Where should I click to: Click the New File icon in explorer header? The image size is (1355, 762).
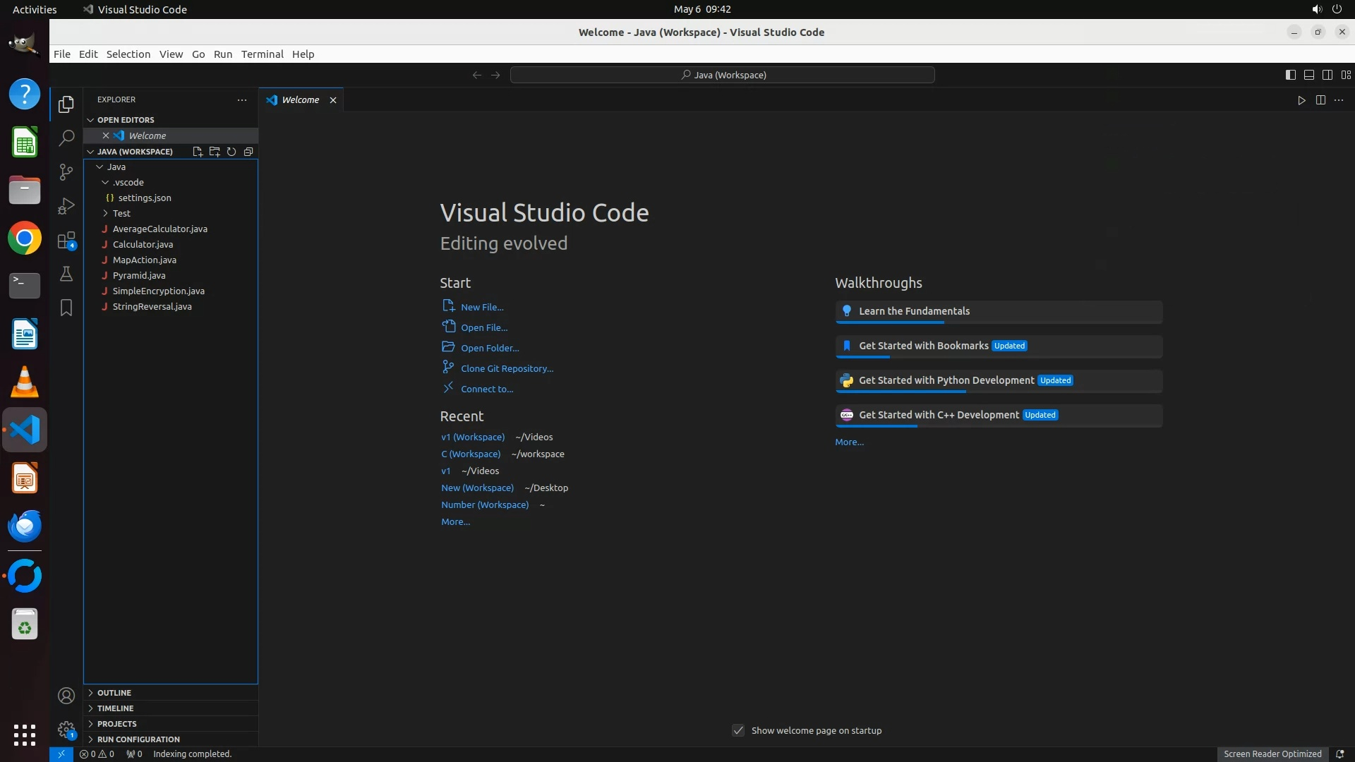[x=198, y=152]
